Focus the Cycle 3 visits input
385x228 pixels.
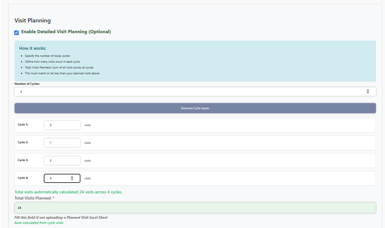pos(62,160)
